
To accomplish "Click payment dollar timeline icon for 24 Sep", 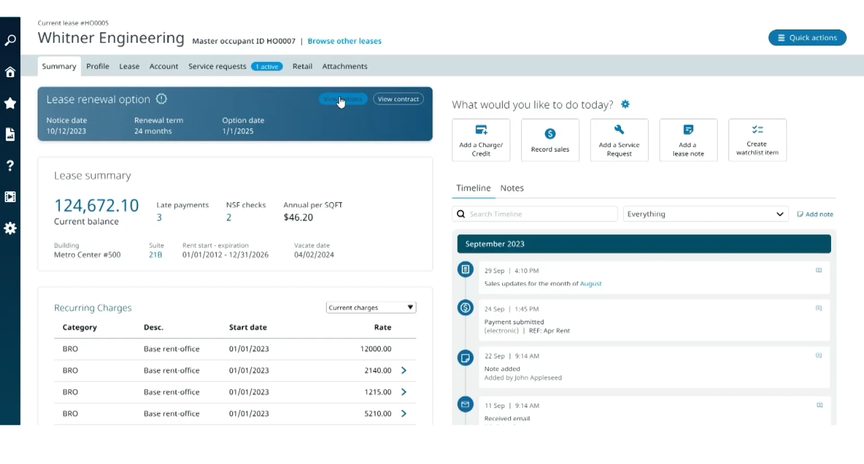I will 465,308.
